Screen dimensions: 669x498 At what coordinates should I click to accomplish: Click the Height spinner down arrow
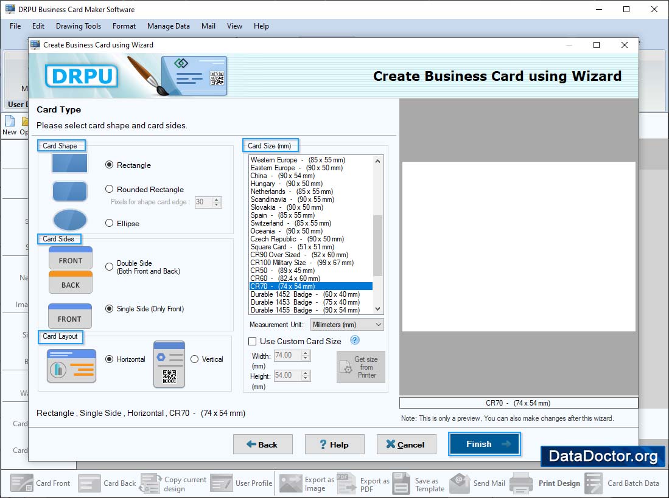coord(306,378)
